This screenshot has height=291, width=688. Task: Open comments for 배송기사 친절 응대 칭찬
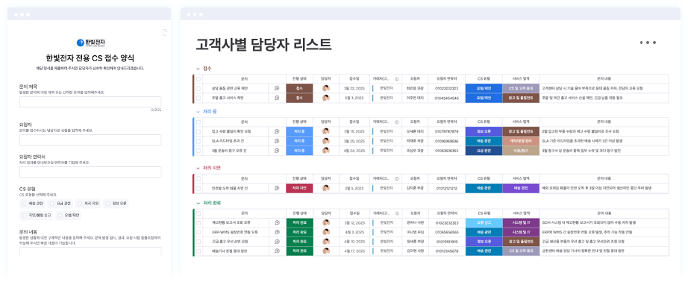(x=277, y=251)
